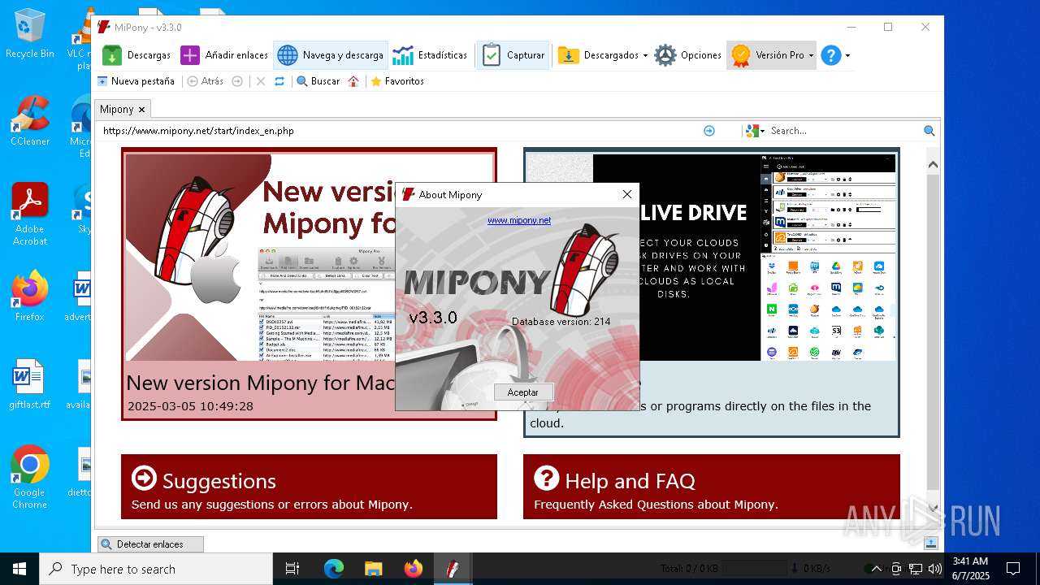Viewport: 1040px width, 585px height.
Task: Click the stop loading X icon
Action: (260, 81)
